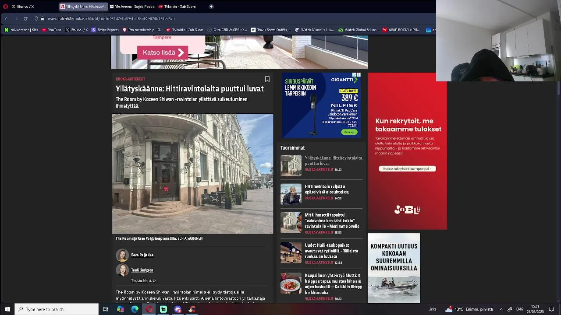Click the page vertical scrollbar thumb
This screenshot has height=315, width=561.
click(558, 87)
